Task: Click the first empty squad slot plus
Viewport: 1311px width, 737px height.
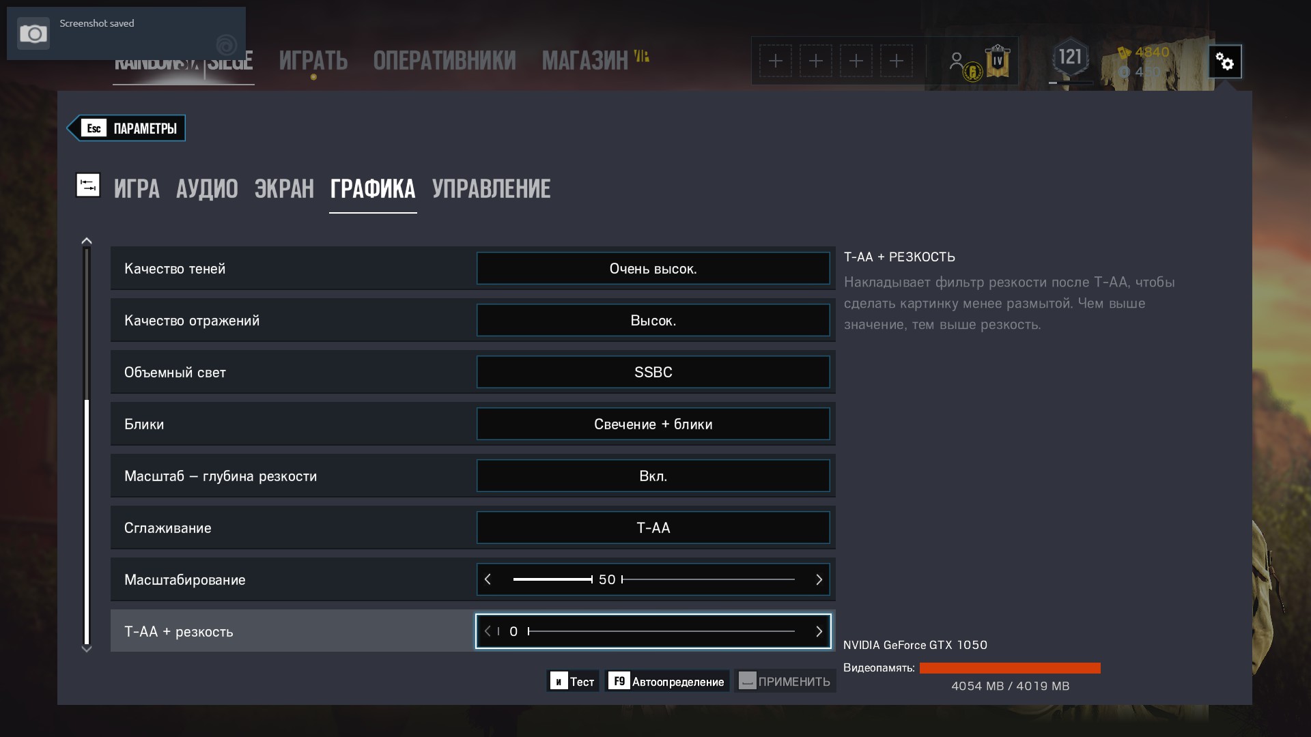Action: [776, 61]
